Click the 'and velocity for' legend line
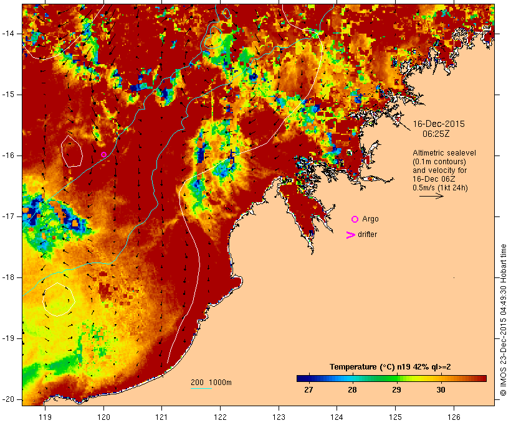 pyautogui.click(x=439, y=170)
